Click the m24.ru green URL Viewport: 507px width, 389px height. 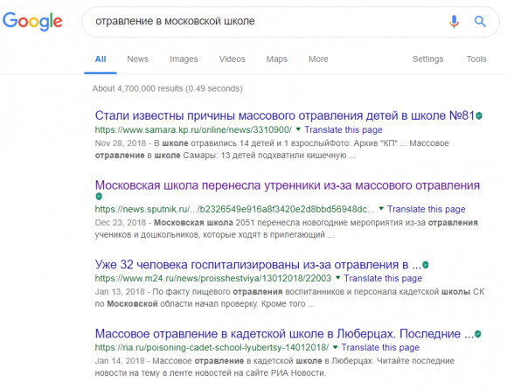pos(213,278)
